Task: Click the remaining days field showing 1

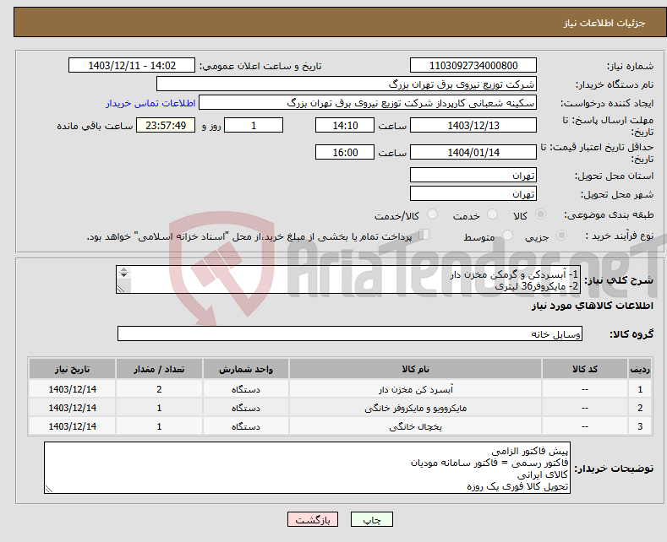Action: click(x=254, y=125)
